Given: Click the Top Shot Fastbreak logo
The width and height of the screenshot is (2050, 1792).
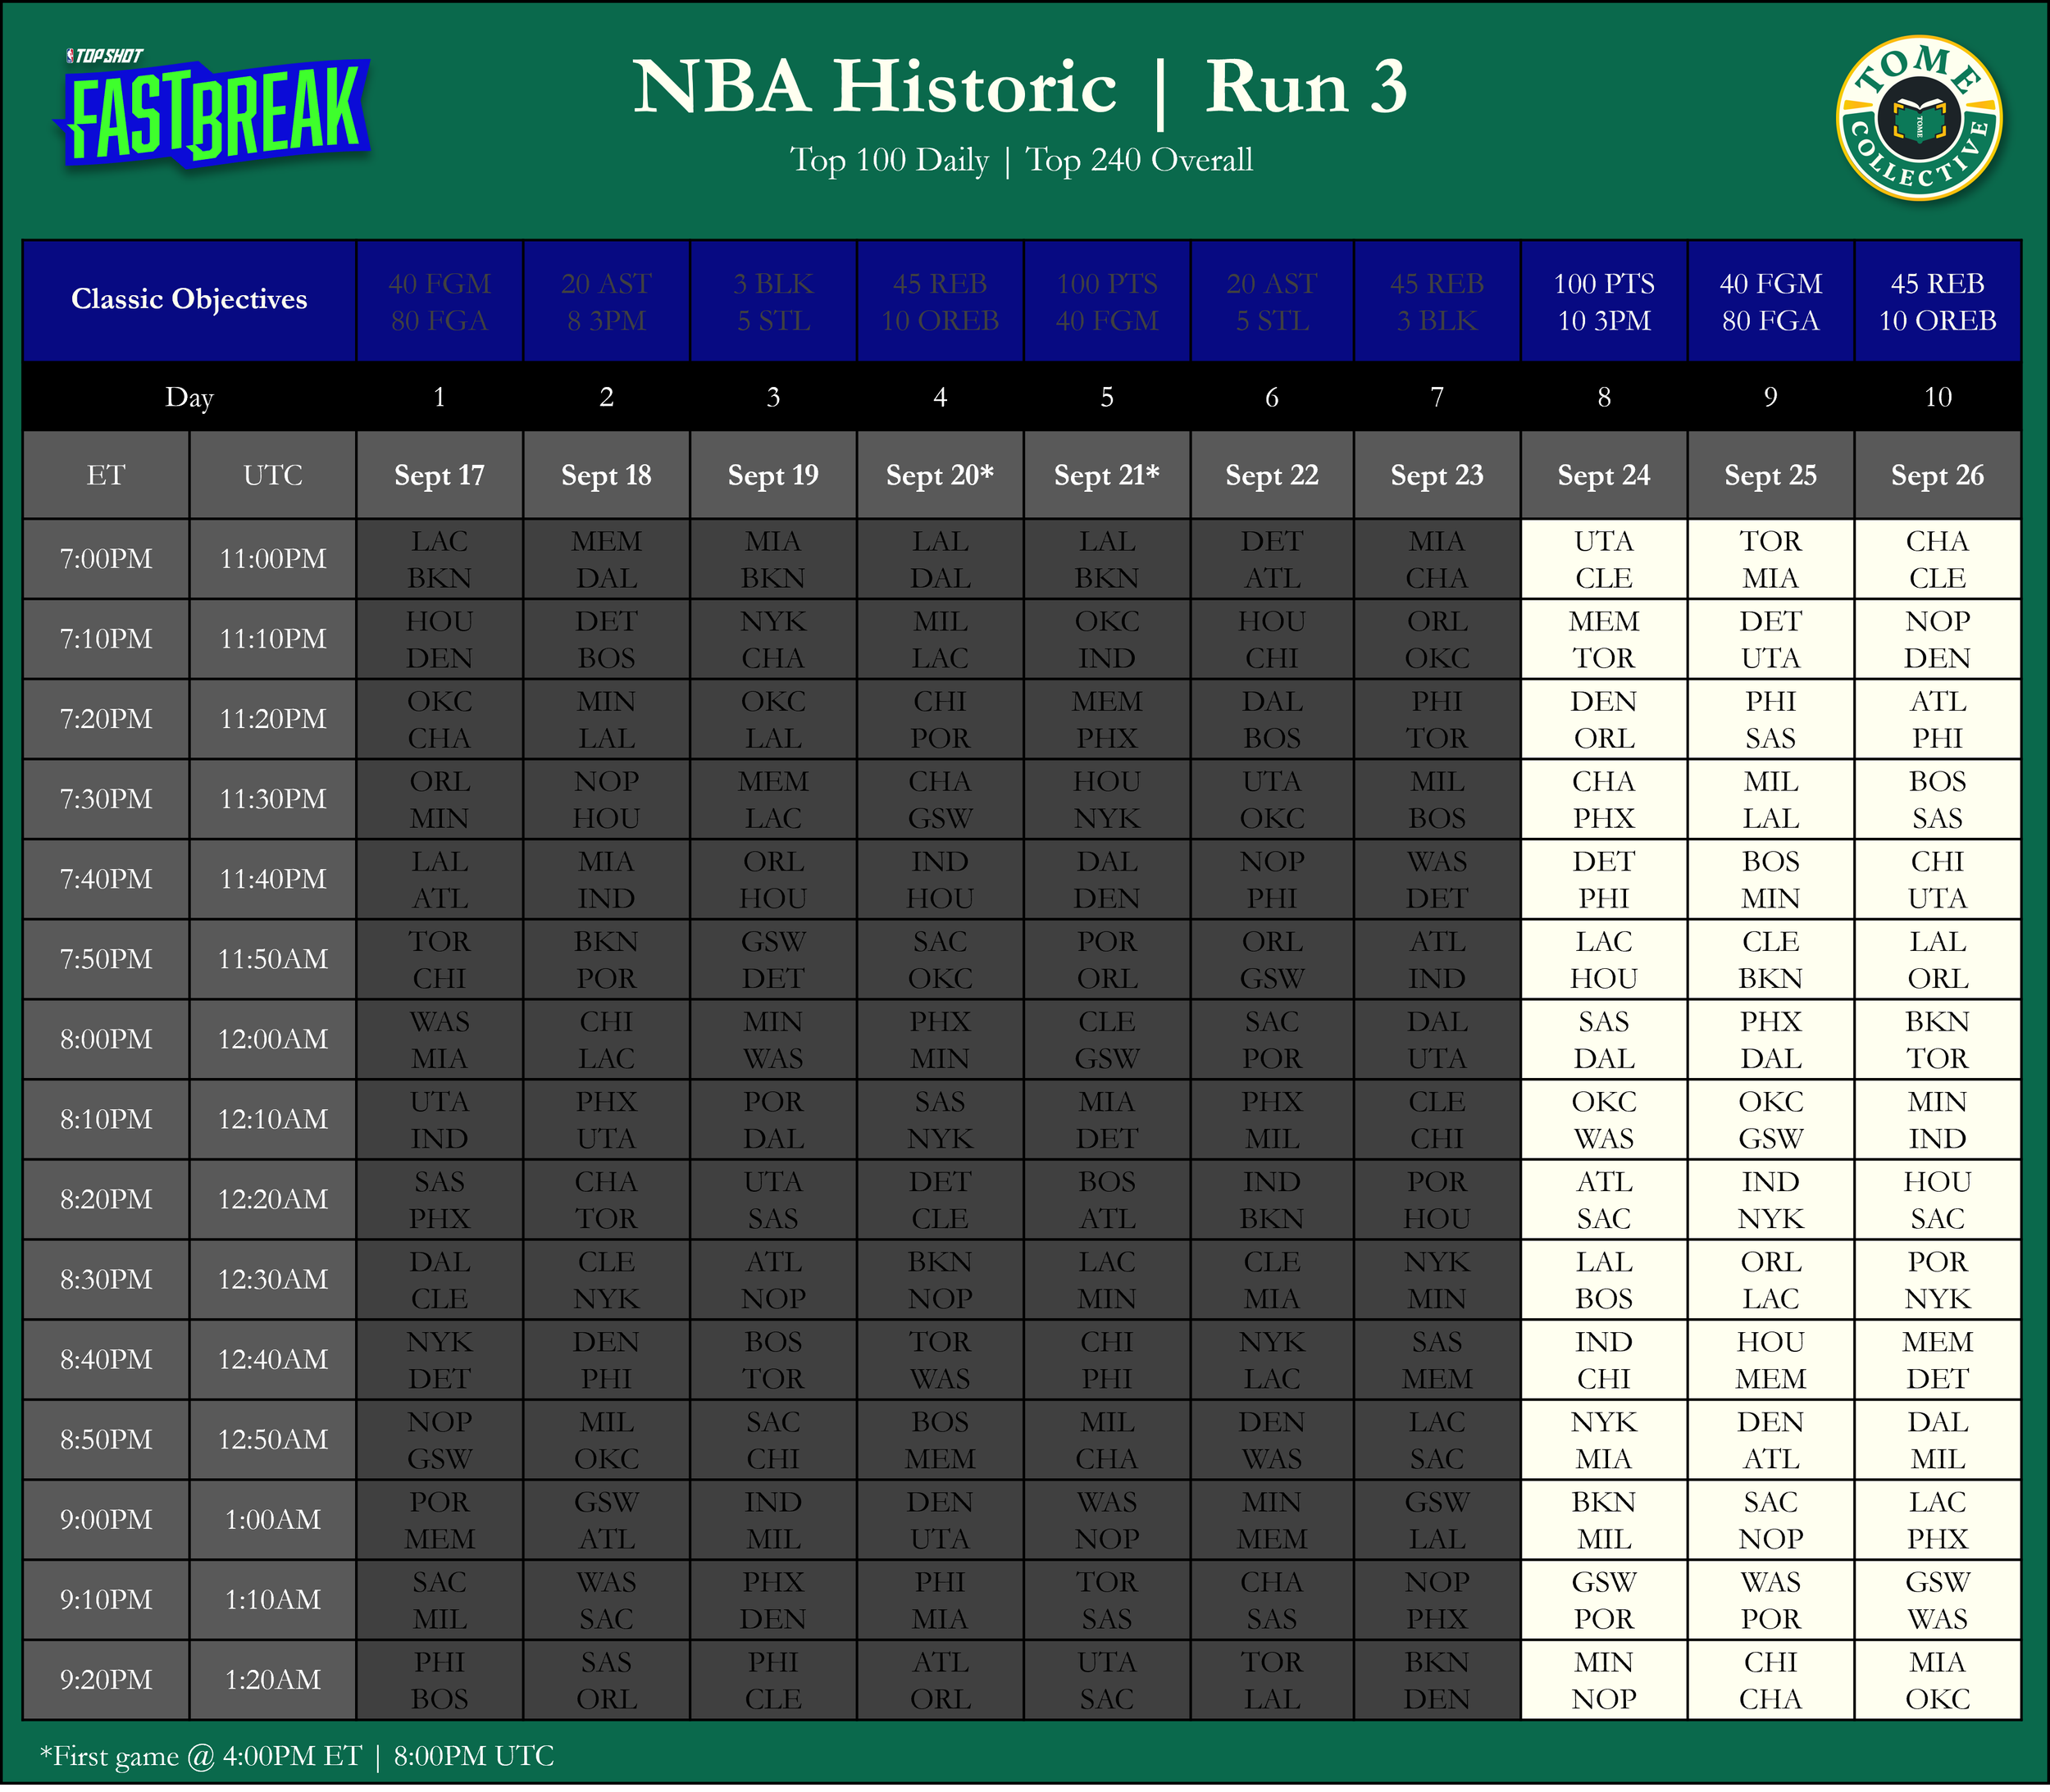Looking at the screenshot, I should pyautogui.click(x=212, y=110).
